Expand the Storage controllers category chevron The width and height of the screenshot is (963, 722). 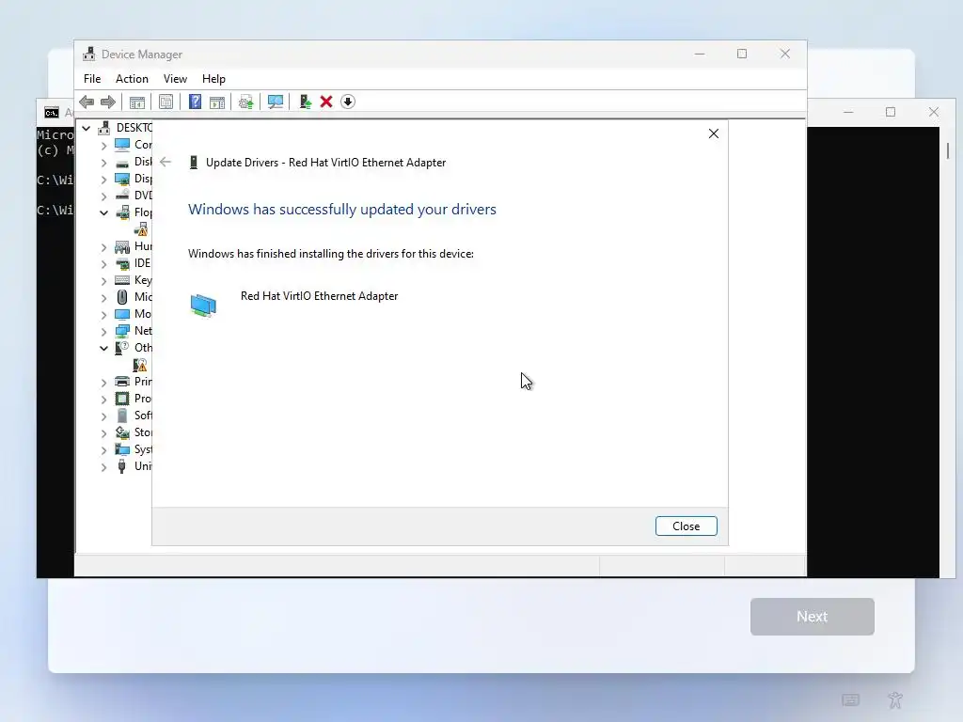tap(103, 432)
